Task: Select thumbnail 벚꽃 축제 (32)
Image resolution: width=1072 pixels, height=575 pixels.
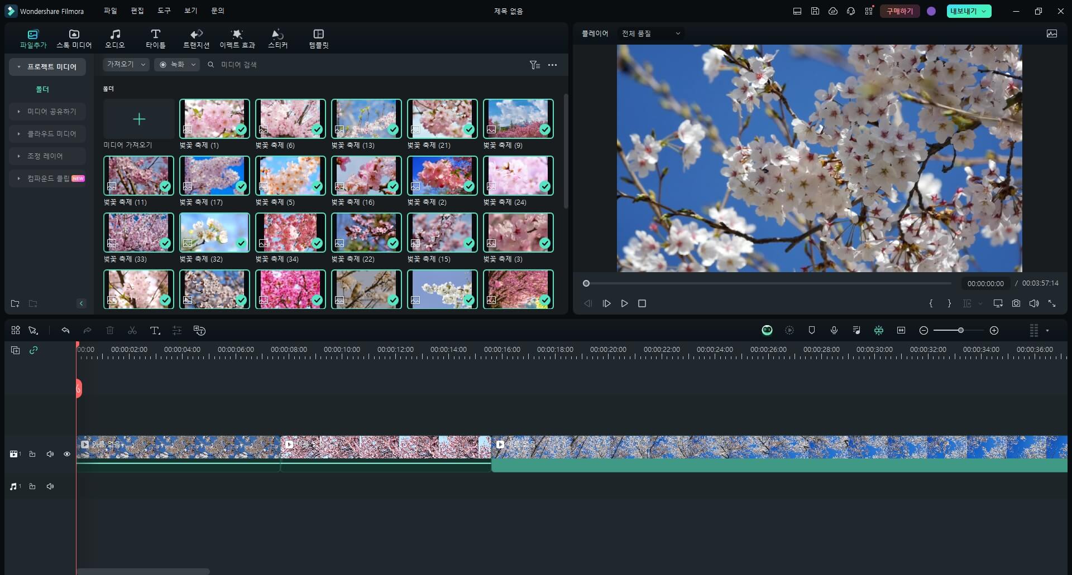Action: click(x=214, y=233)
